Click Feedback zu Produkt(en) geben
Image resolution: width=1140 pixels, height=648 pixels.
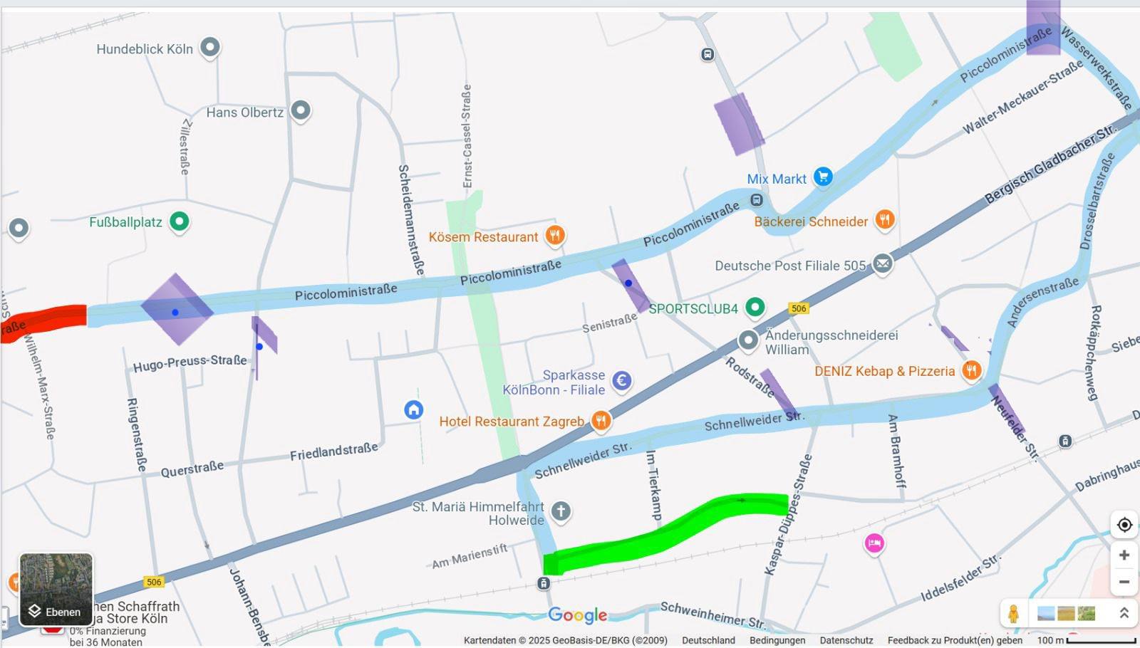tap(955, 640)
